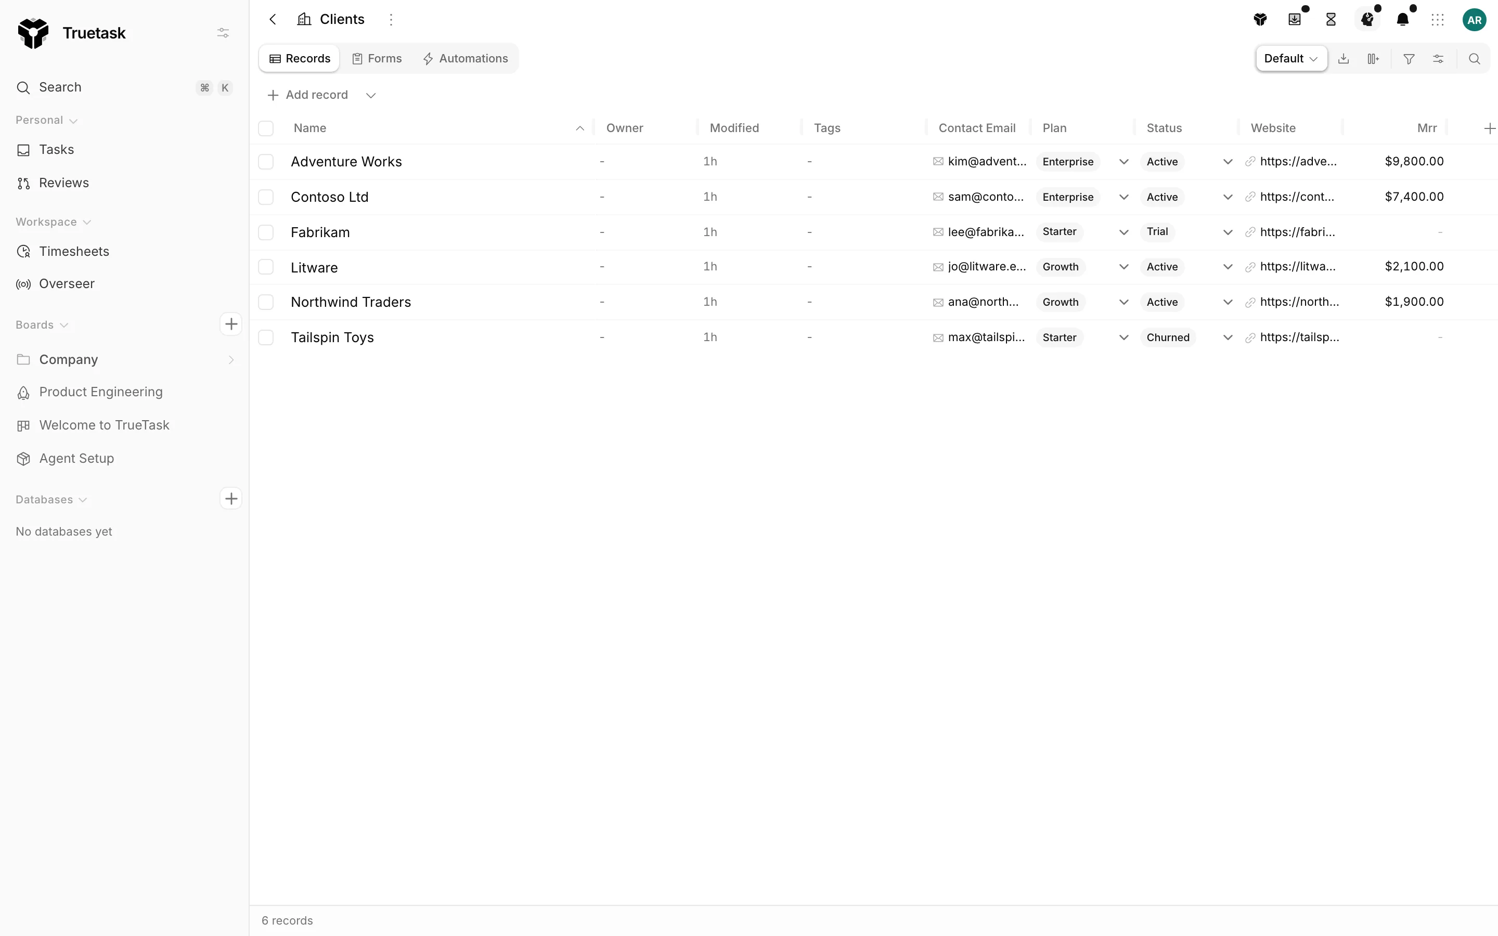This screenshot has height=936, width=1498.
Task: Select the Churned status tag
Action: 1167,337
